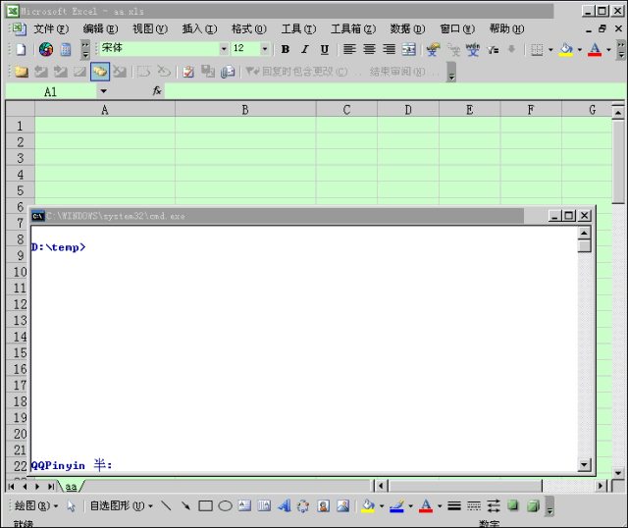Screen dimensions: 628x528
Task: Open the 插入(I) menu
Action: pyautogui.click(x=199, y=28)
